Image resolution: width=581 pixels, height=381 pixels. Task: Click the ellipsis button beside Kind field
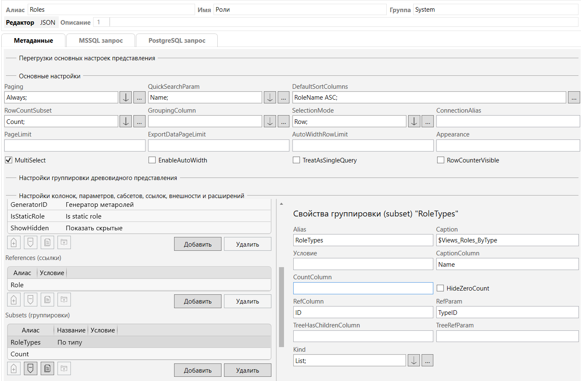(x=427, y=360)
